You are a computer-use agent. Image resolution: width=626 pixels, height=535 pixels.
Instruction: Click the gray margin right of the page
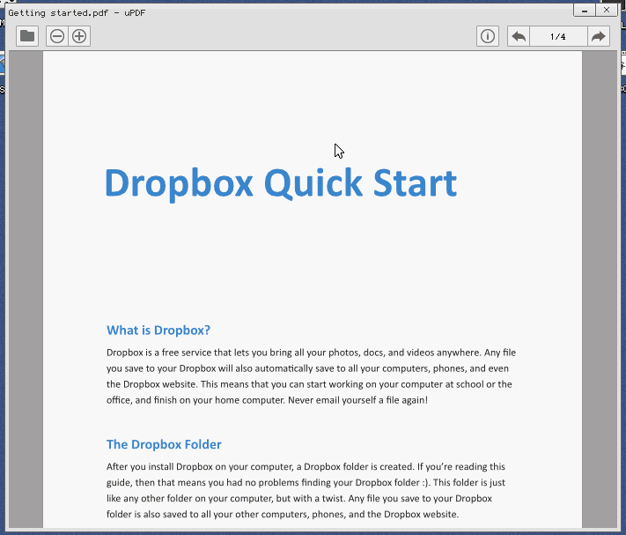(599, 291)
